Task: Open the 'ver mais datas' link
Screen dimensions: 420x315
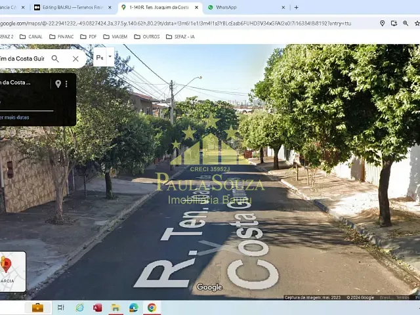Action: (14, 117)
